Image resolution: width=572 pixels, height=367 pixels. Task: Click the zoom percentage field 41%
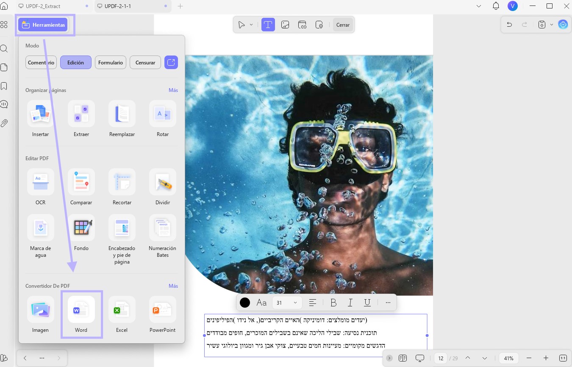(x=509, y=358)
